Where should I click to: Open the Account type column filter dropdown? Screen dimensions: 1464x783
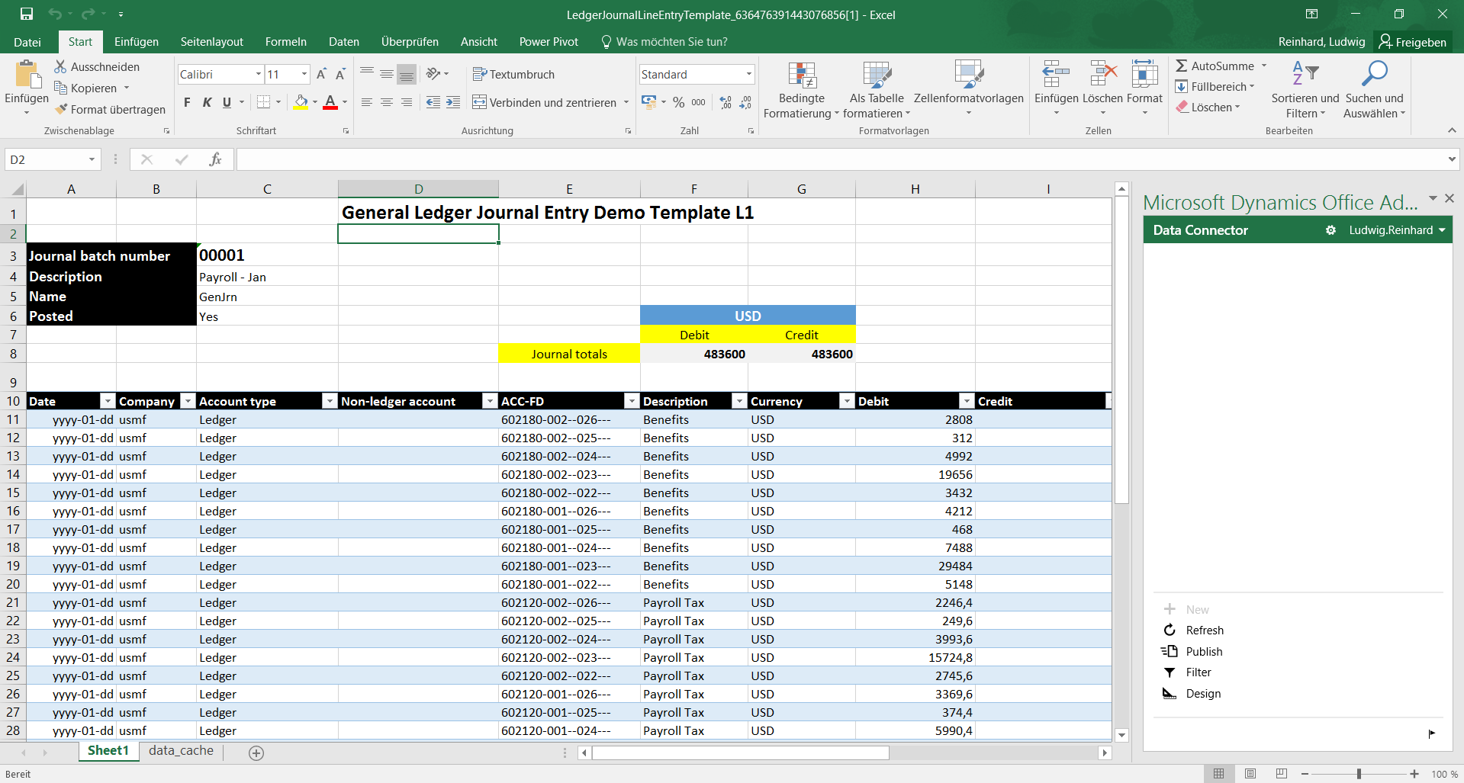[330, 401]
